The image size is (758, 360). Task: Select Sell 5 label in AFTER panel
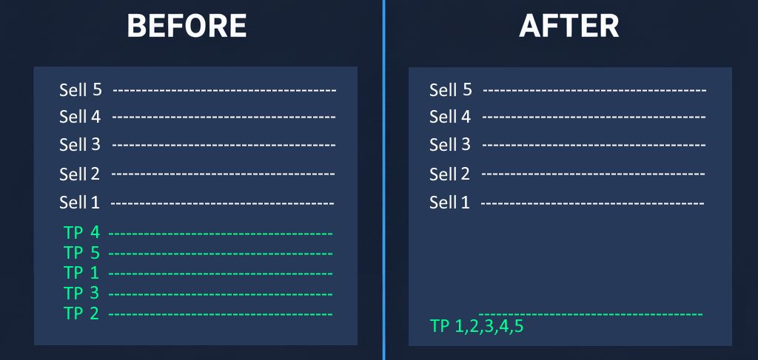pos(450,90)
